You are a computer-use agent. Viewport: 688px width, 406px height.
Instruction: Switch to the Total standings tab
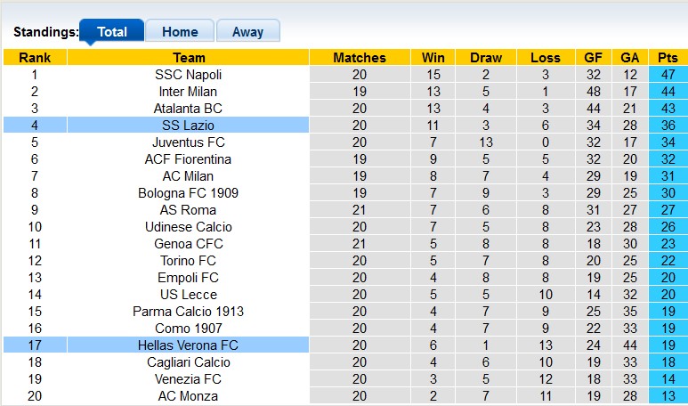pyautogui.click(x=111, y=32)
